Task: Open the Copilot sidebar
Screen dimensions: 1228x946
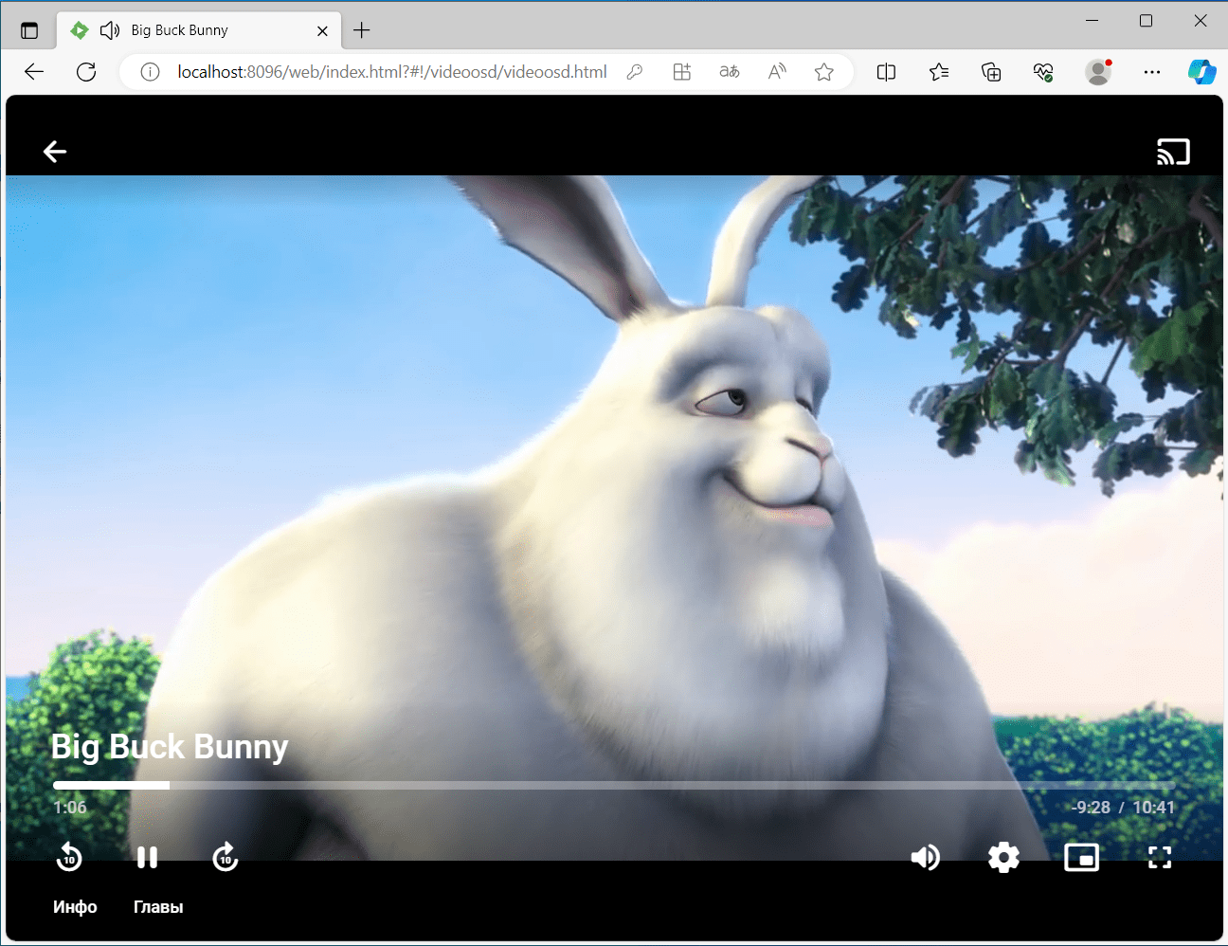Action: (x=1202, y=72)
